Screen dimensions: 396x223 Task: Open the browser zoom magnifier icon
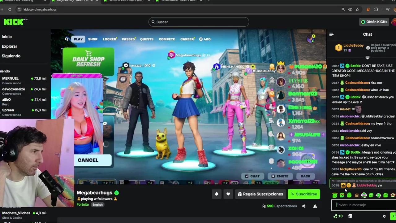coord(343,9)
